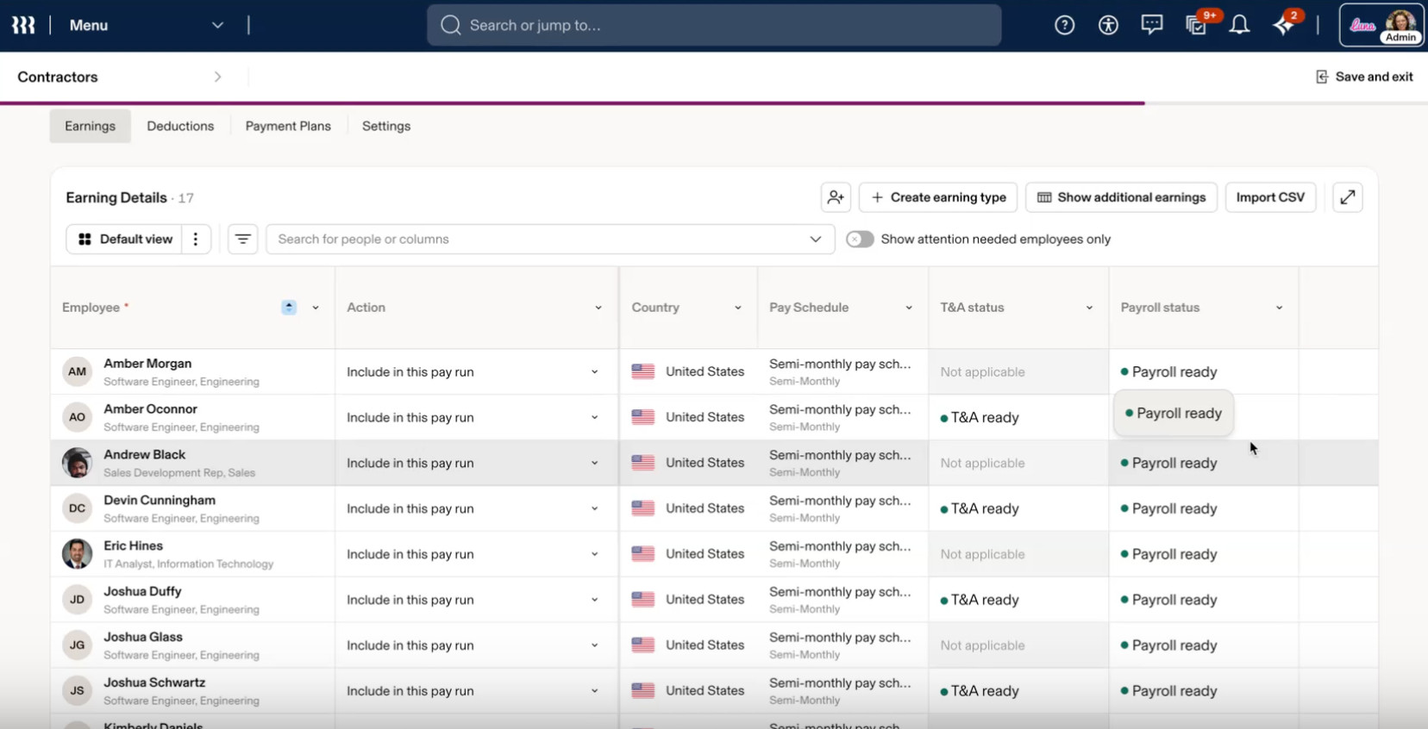This screenshot has height=729, width=1428.
Task: Click Save and exit
Action: coord(1364,77)
